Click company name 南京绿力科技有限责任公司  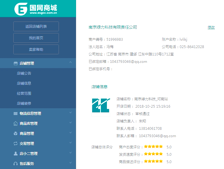113,27
